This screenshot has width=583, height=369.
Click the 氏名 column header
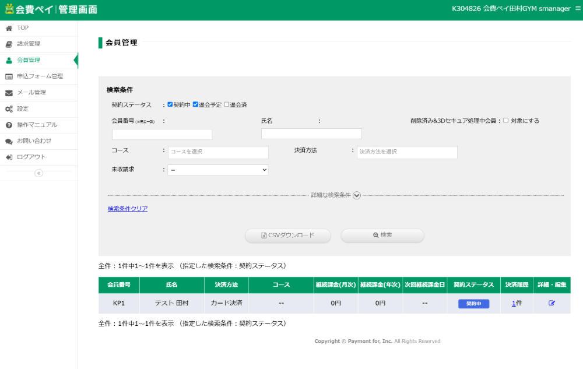coord(172,285)
